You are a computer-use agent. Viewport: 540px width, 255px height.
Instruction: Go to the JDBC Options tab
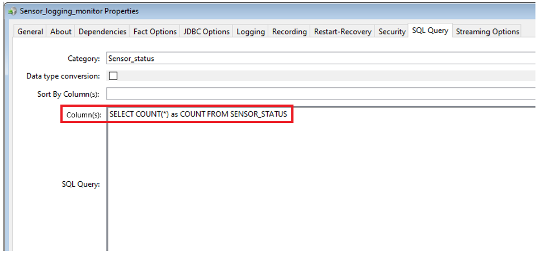[206, 32]
